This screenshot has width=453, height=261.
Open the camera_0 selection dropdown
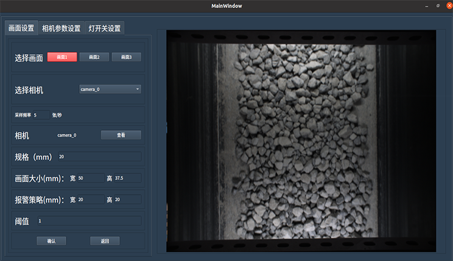click(110, 89)
